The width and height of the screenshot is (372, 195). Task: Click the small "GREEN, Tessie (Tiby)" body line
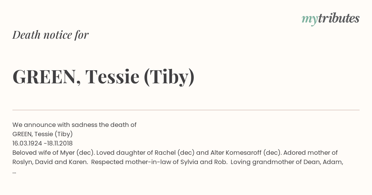pos(42,134)
